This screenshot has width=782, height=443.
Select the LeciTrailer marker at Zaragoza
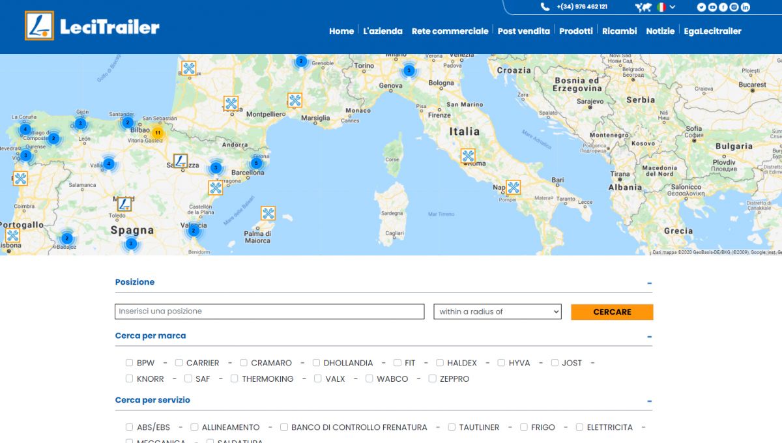coord(181,161)
